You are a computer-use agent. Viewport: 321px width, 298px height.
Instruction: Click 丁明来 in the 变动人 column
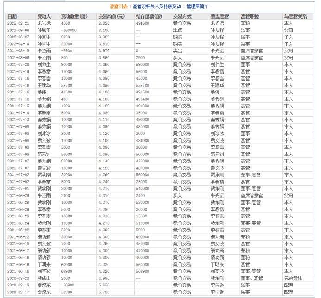[44, 265]
